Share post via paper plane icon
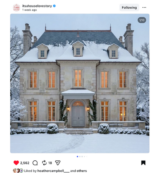This screenshot has height=173, width=155. pyautogui.click(x=58, y=163)
